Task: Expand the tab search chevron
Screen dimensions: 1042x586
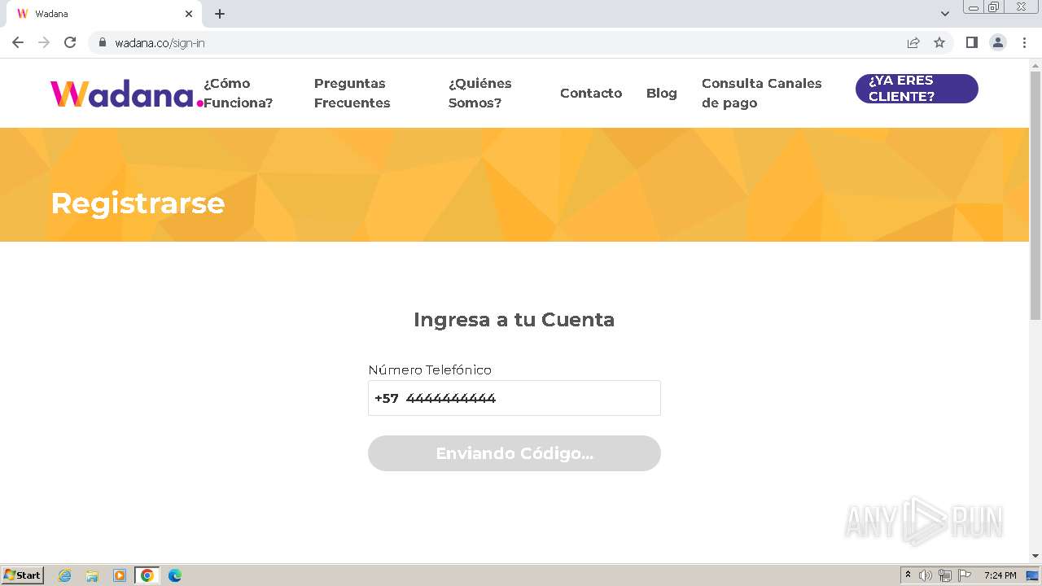Action: 945,14
